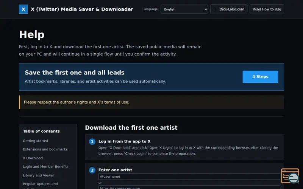Click the respect author's rights notice text
303x189 pixels.
click(x=77, y=102)
